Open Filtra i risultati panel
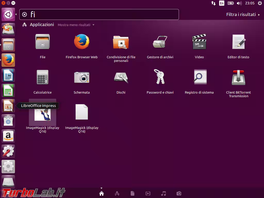Viewport: 264px width, 198px height. point(241,14)
